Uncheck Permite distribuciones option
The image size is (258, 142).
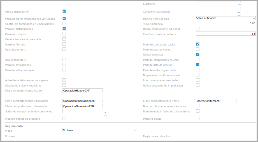point(64,29)
